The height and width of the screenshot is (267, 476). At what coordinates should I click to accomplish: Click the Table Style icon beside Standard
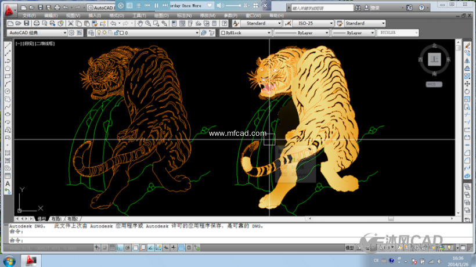pos(340,23)
